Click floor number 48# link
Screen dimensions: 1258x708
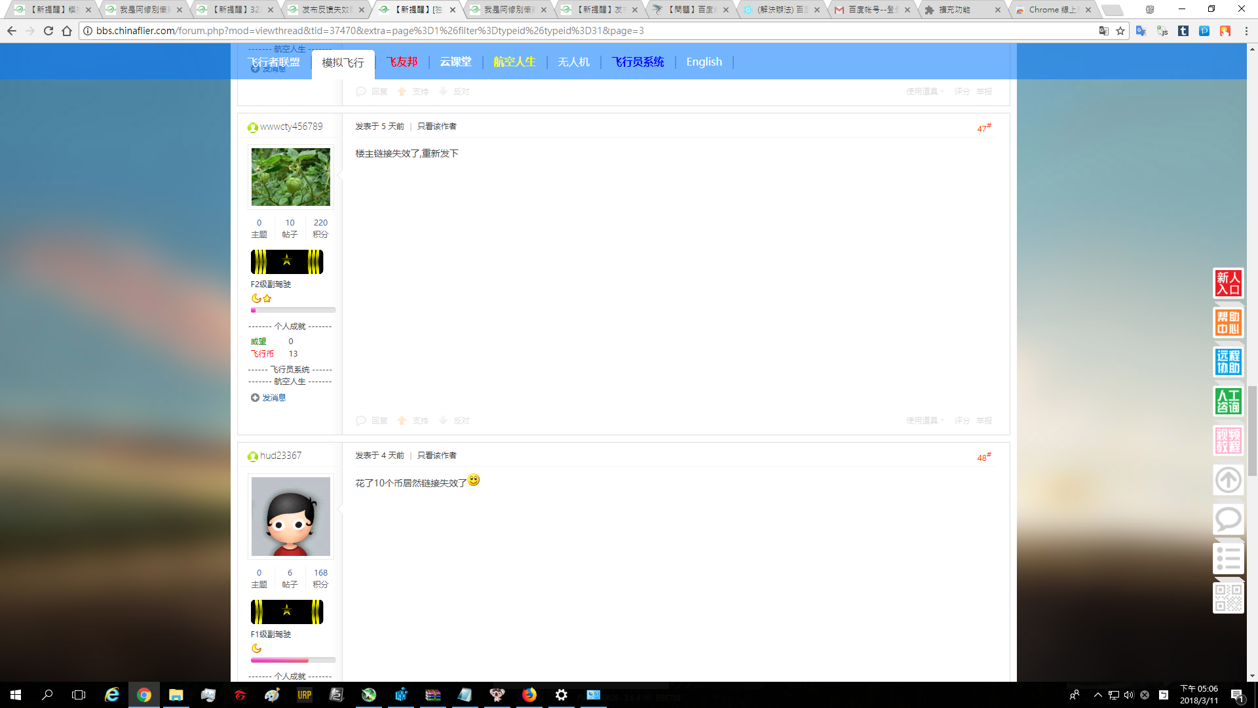pos(984,457)
